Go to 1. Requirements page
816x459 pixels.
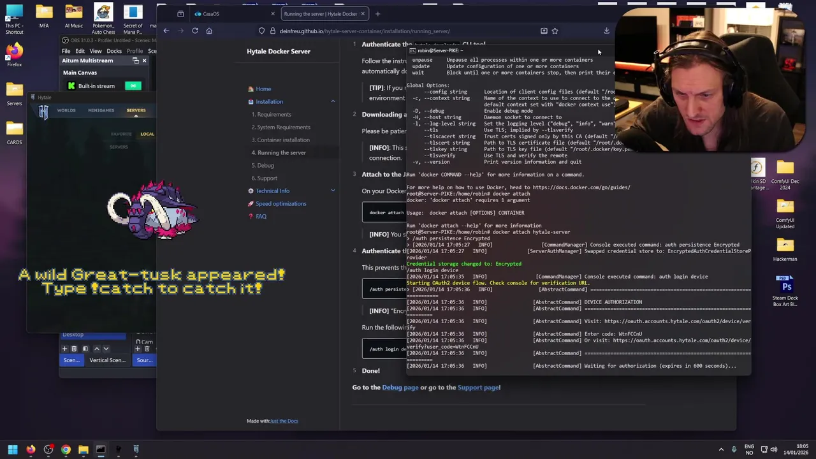pos(271,114)
